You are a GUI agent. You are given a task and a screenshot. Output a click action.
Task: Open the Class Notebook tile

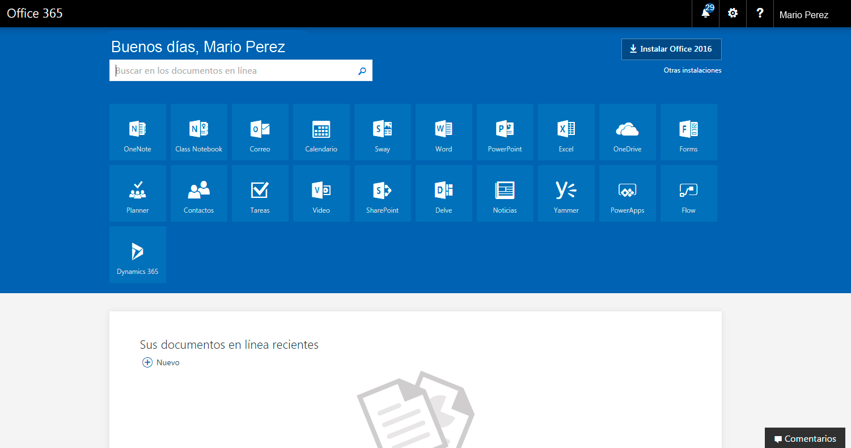199,132
